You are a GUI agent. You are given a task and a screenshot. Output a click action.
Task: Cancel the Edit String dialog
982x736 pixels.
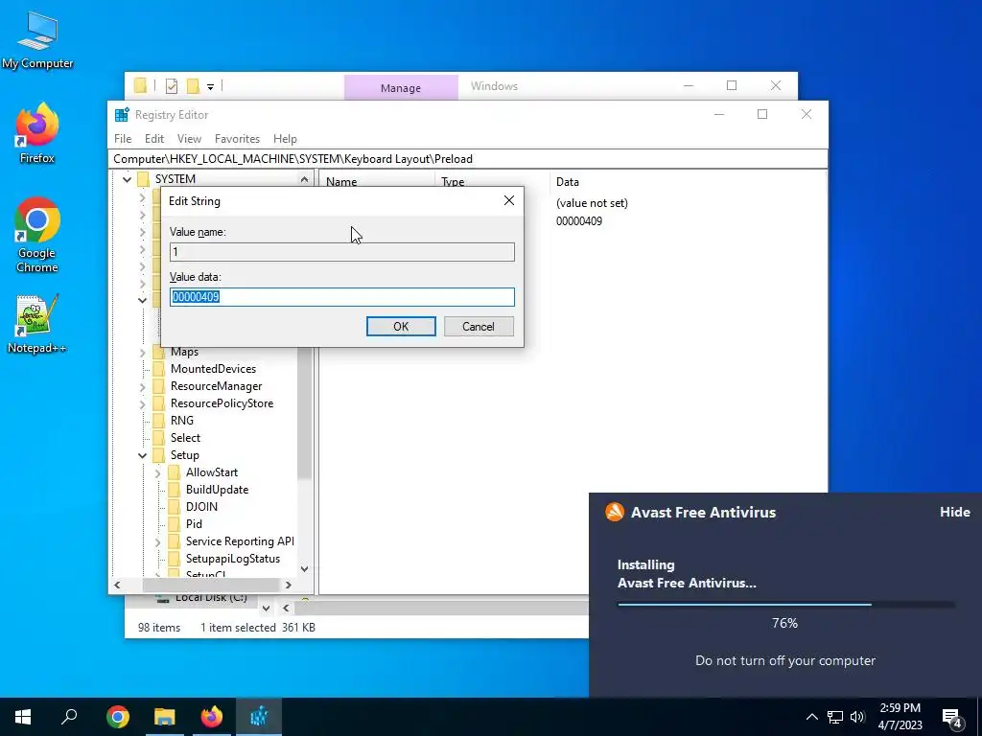point(479,326)
